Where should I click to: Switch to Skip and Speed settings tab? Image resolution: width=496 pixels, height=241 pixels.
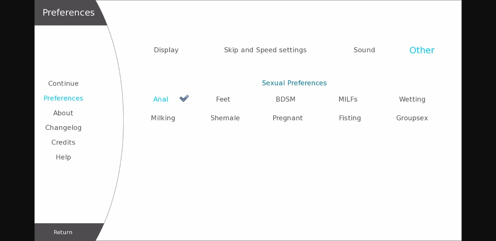tap(265, 50)
